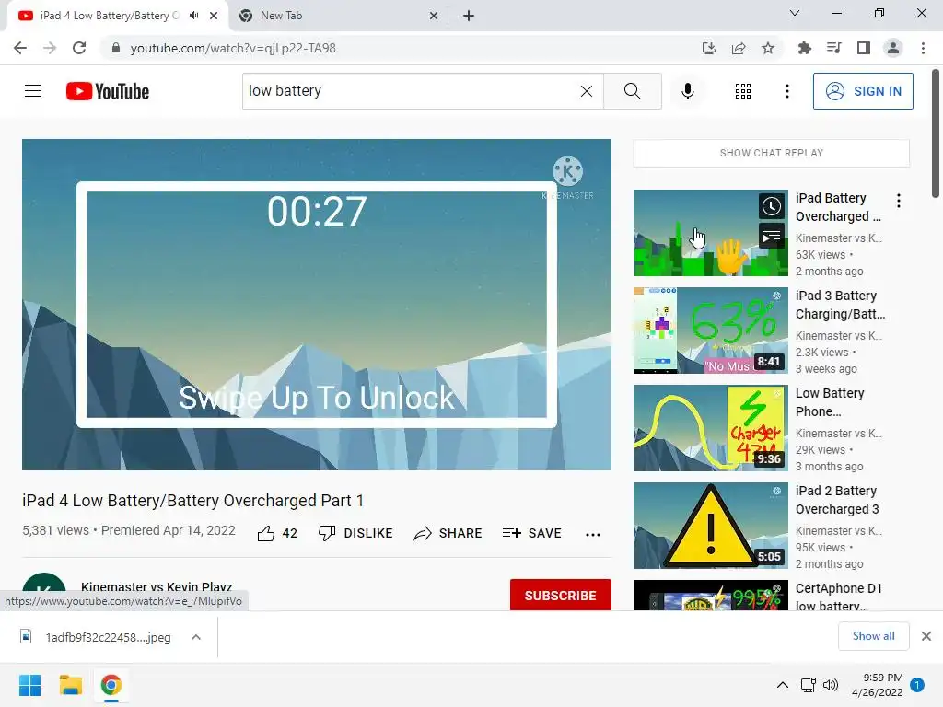Image resolution: width=943 pixels, height=707 pixels.
Task: Share this page from address bar
Action: point(738,48)
